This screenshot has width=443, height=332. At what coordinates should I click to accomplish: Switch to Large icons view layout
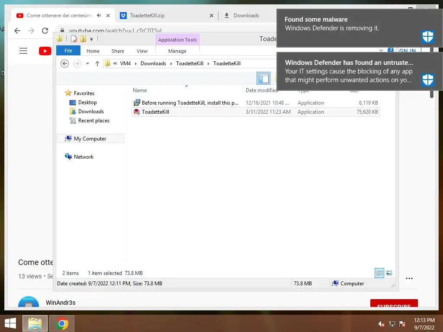[389, 273]
